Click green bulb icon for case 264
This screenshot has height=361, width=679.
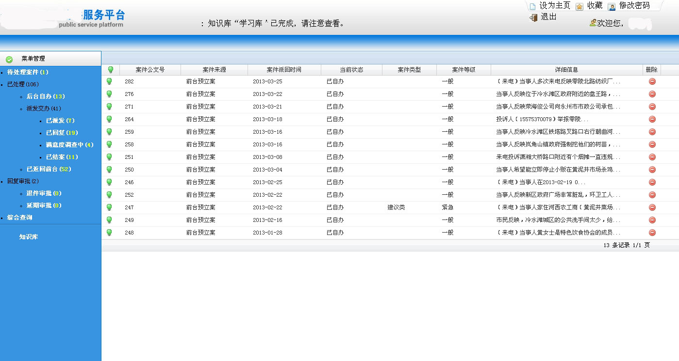(109, 119)
